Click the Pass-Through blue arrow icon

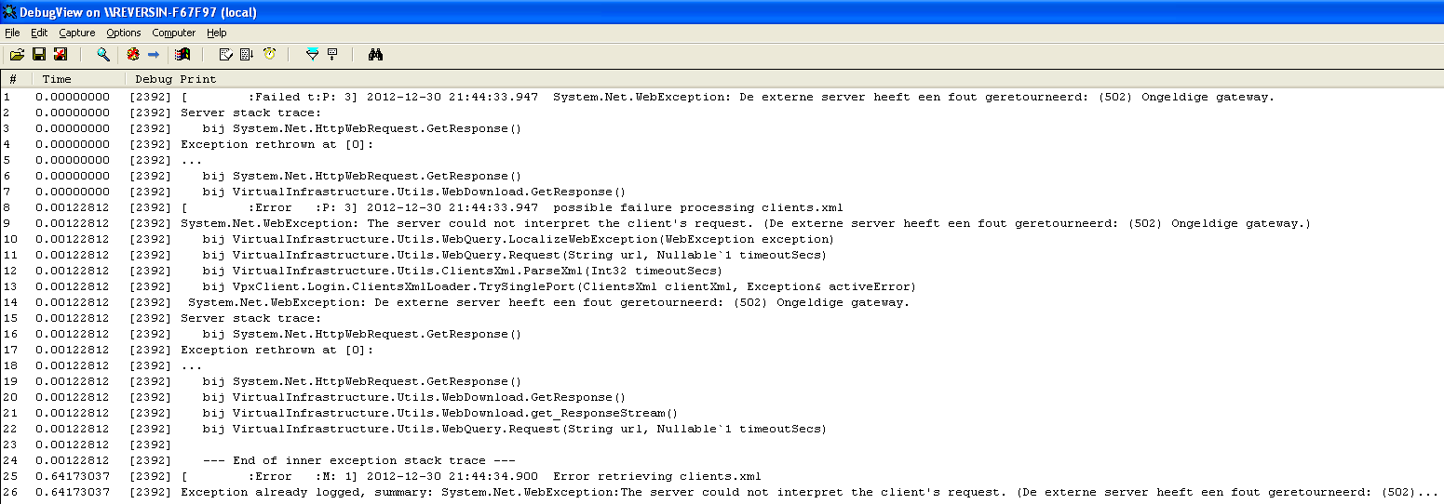tap(154, 55)
